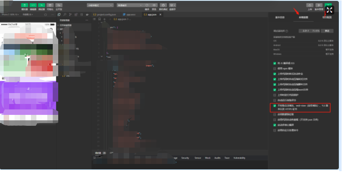Open the iPhone 5 device dropdown
The height and width of the screenshot is (173, 342).
click(x=10, y=15)
